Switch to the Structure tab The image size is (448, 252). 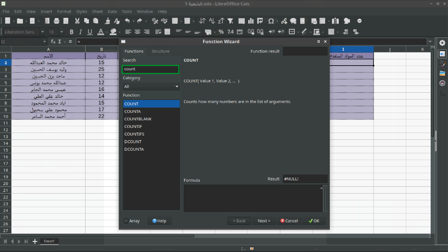click(160, 51)
